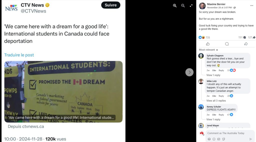Open the GIF picker in comment box

click(x=219, y=139)
